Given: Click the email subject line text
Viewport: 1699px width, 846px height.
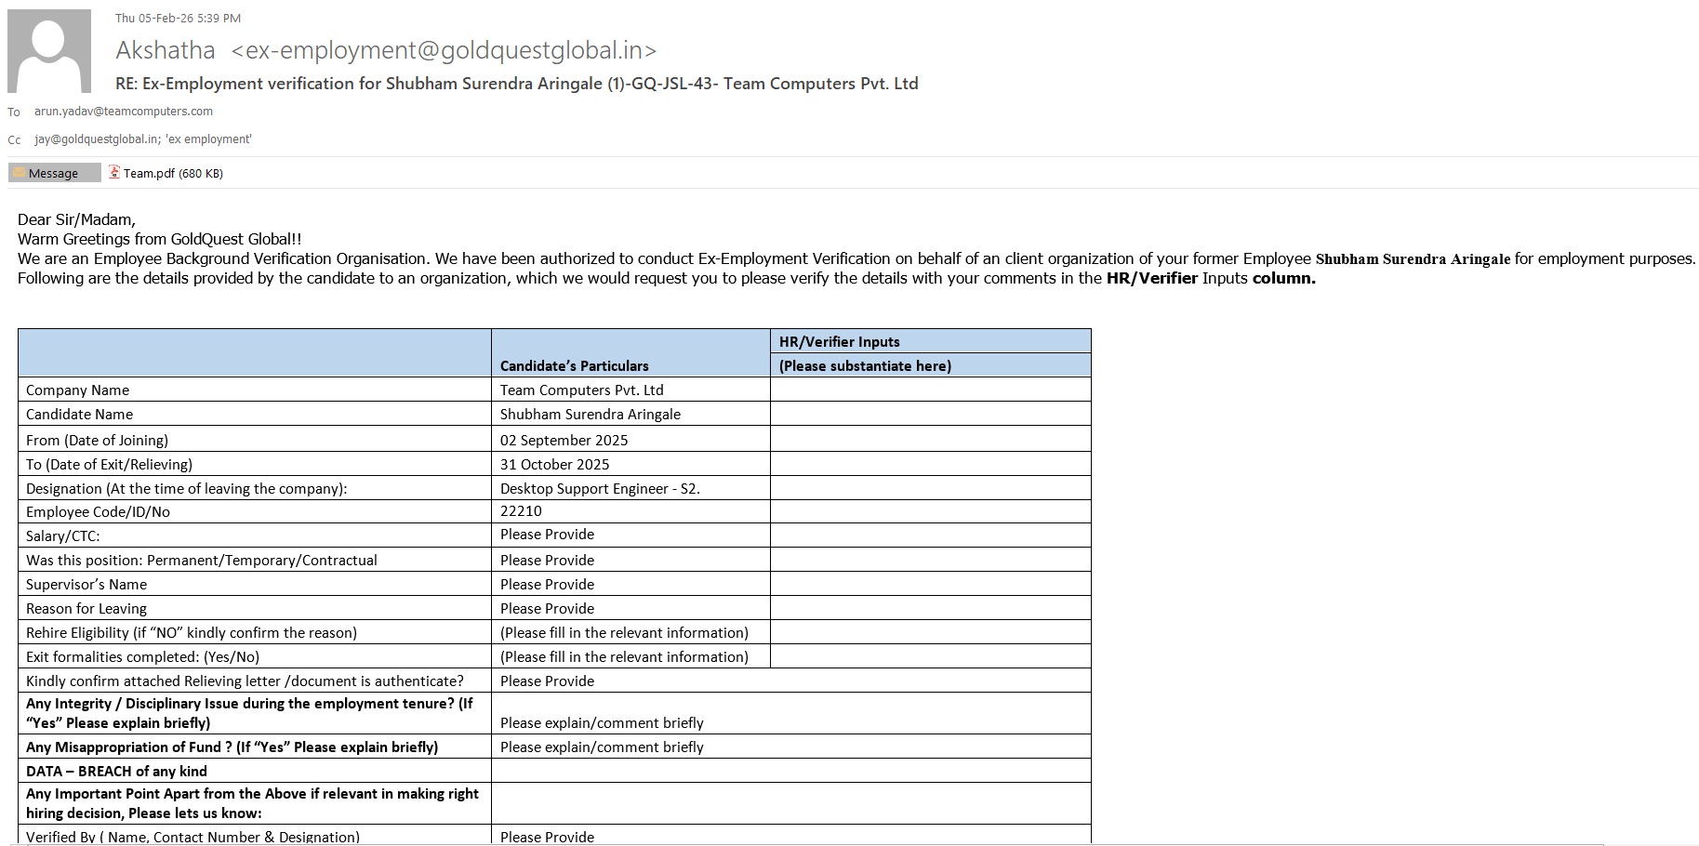Looking at the screenshot, I should point(516,84).
